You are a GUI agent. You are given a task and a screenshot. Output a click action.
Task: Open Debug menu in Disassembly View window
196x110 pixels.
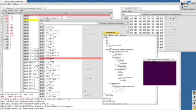(x=42, y=21)
